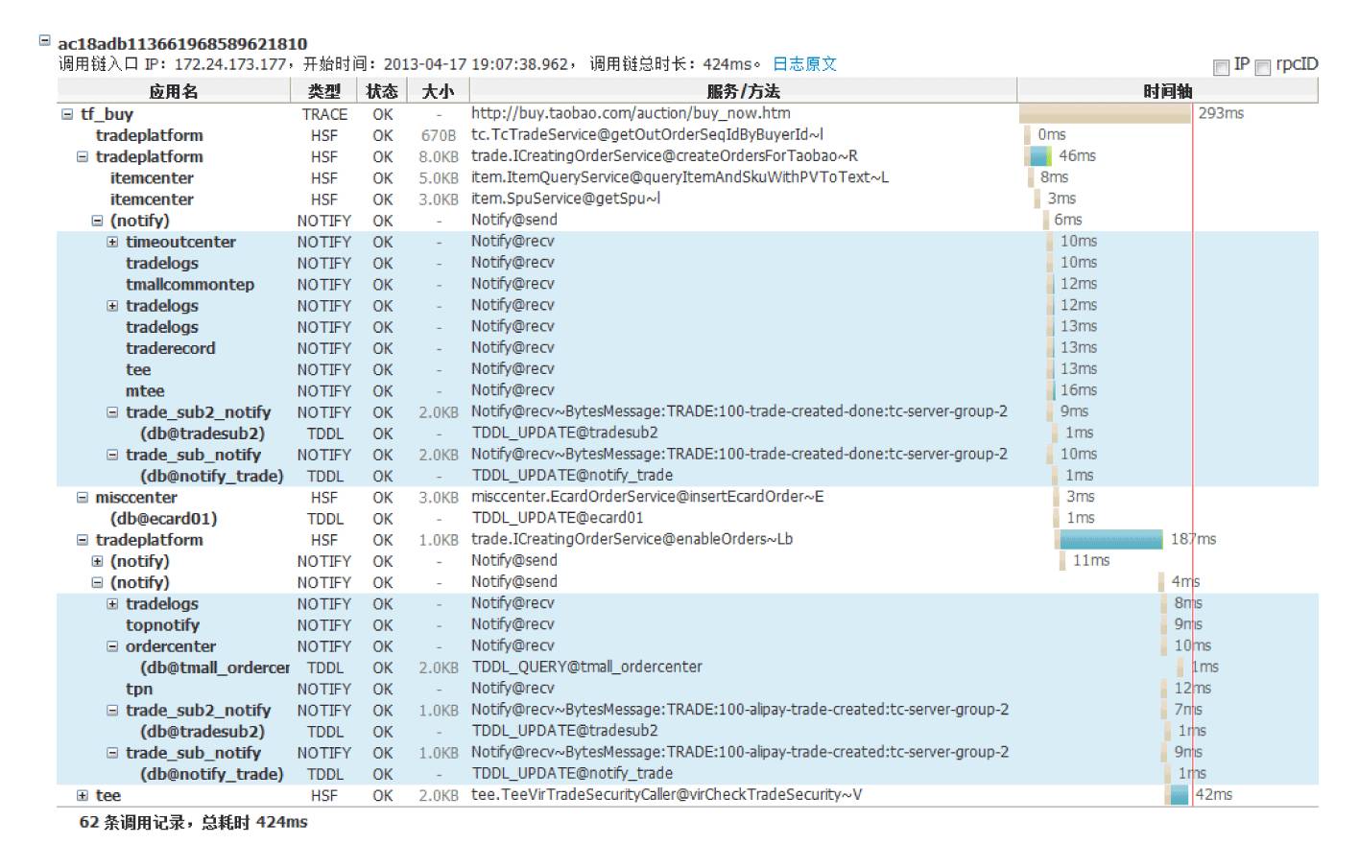Open the 日志原文 link

point(804,64)
